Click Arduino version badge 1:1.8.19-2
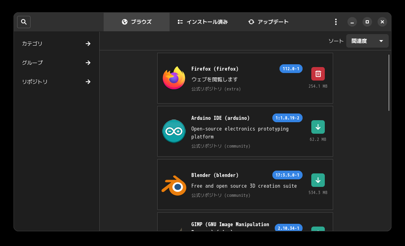This screenshot has width=405, height=246. point(287,118)
